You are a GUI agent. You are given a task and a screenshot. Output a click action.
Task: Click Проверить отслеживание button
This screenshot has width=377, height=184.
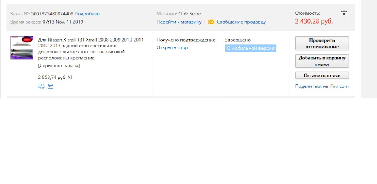[x=322, y=44]
